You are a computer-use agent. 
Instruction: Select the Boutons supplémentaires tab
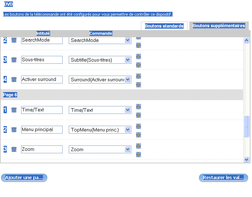[x=219, y=26]
